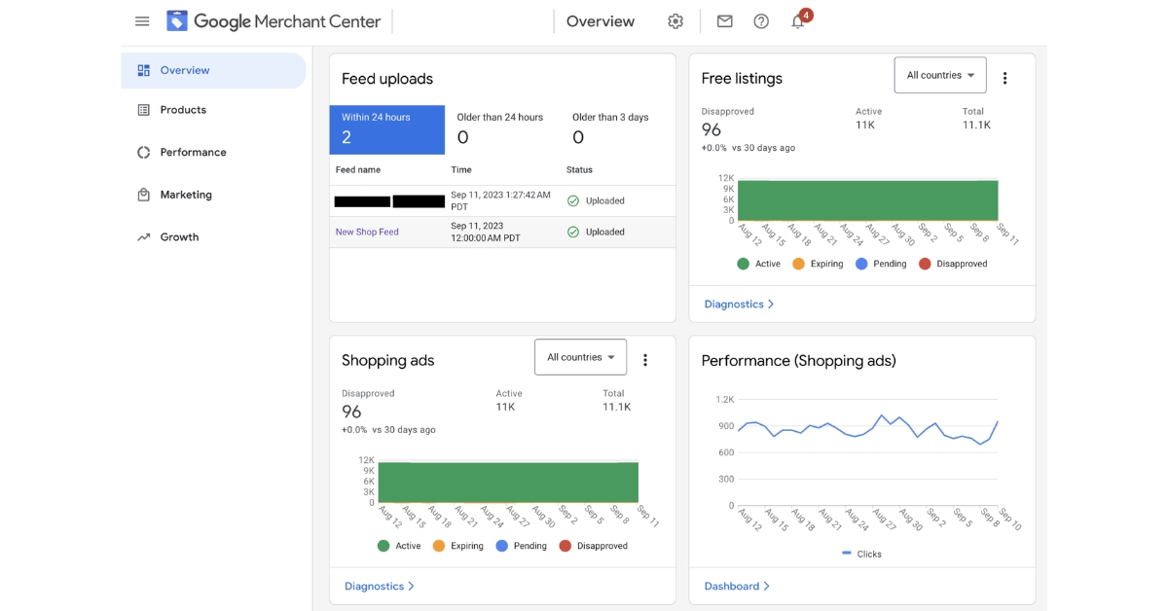Toggle Disapproved legend in Shopping ads chart
1168x611 pixels.
pos(594,546)
